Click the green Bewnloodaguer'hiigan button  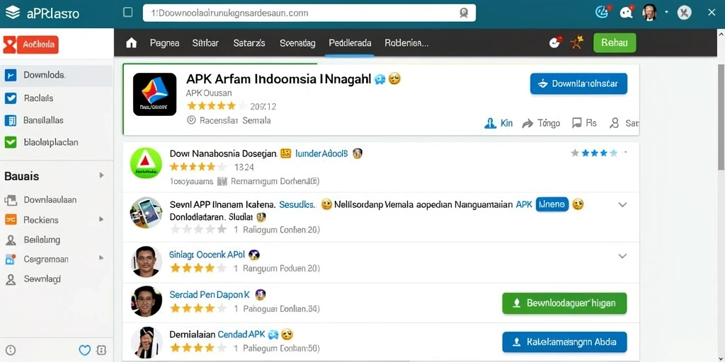pyautogui.click(x=564, y=303)
